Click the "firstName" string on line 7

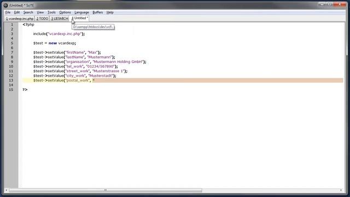[75, 53]
